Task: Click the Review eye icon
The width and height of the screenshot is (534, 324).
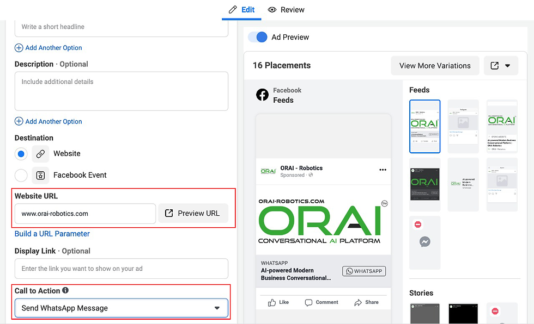Action: coord(272,10)
